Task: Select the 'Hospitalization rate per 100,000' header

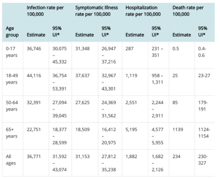Action: click(143, 11)
